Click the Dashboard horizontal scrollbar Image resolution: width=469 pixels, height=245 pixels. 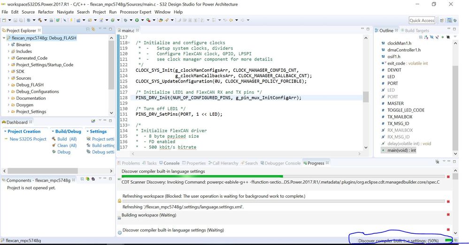tap(42, 171)
